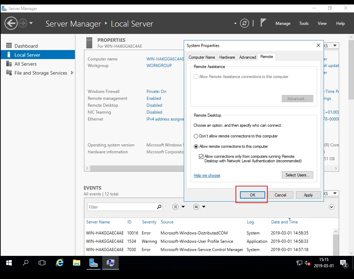Screen dimensions: 354x279
Task: Click the back navigation arrow in Server Manager
Action: click(x=11, y=23)
